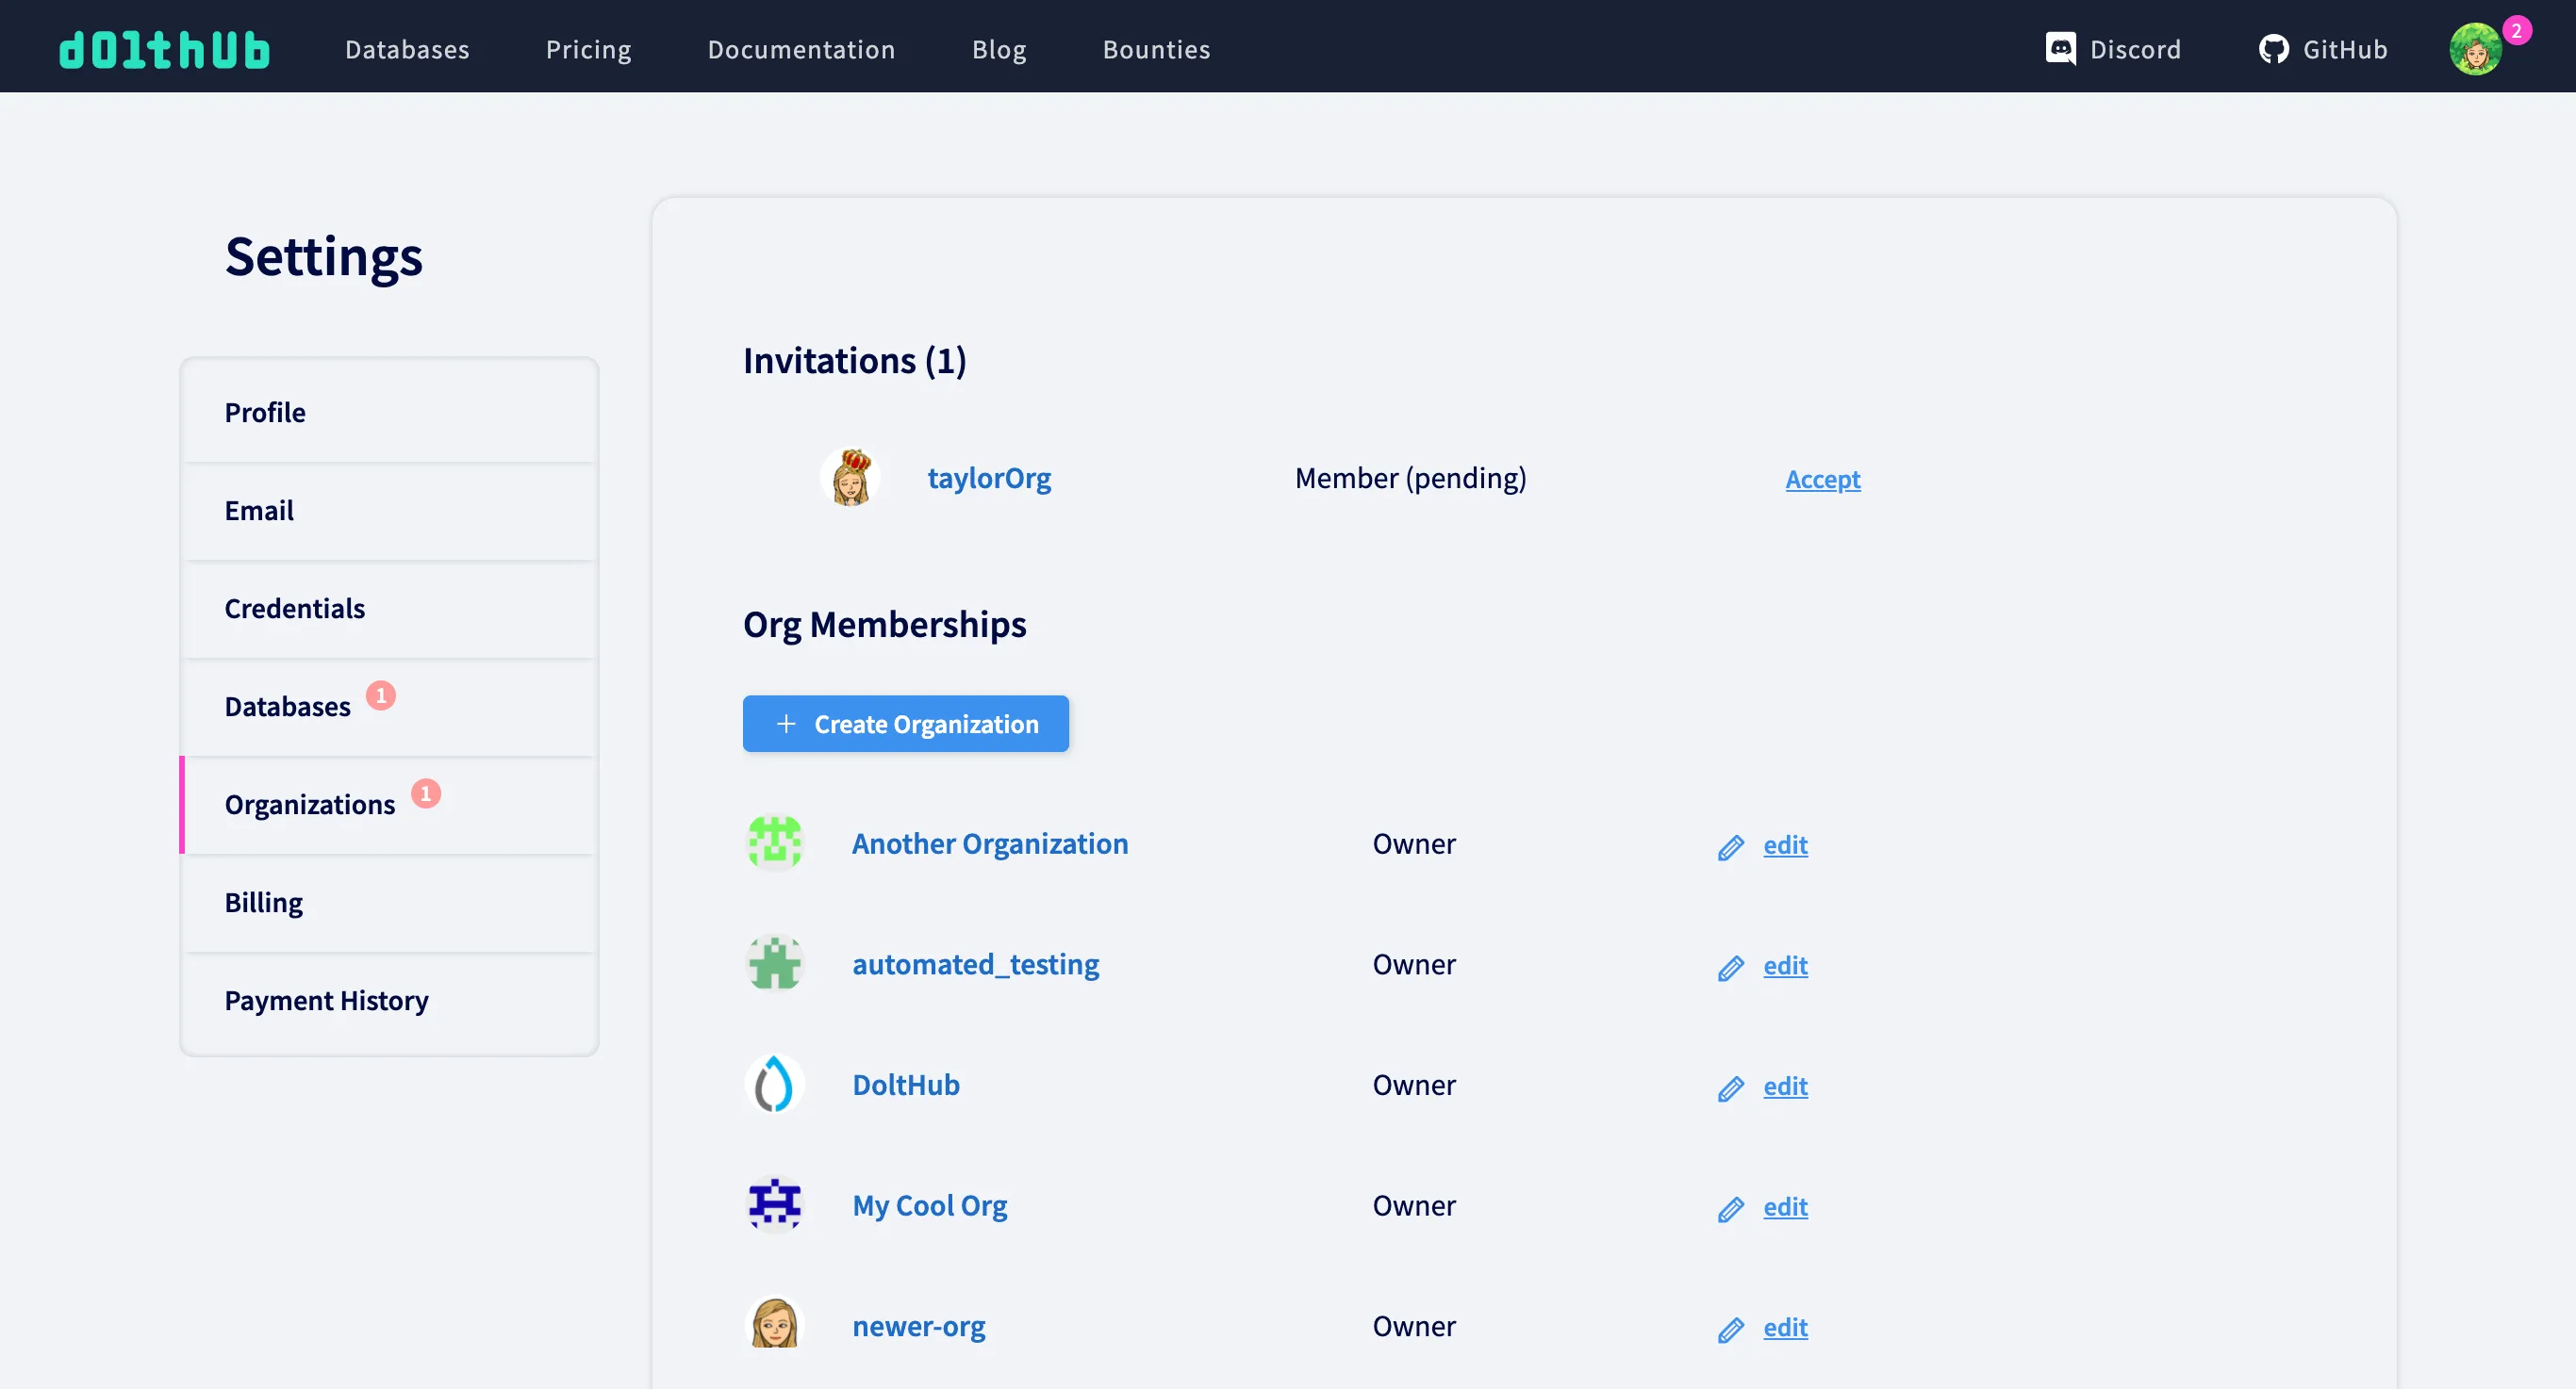Navigate to the Pricing page
This screenshot has width=2576, height=1389.
[588, 49]
